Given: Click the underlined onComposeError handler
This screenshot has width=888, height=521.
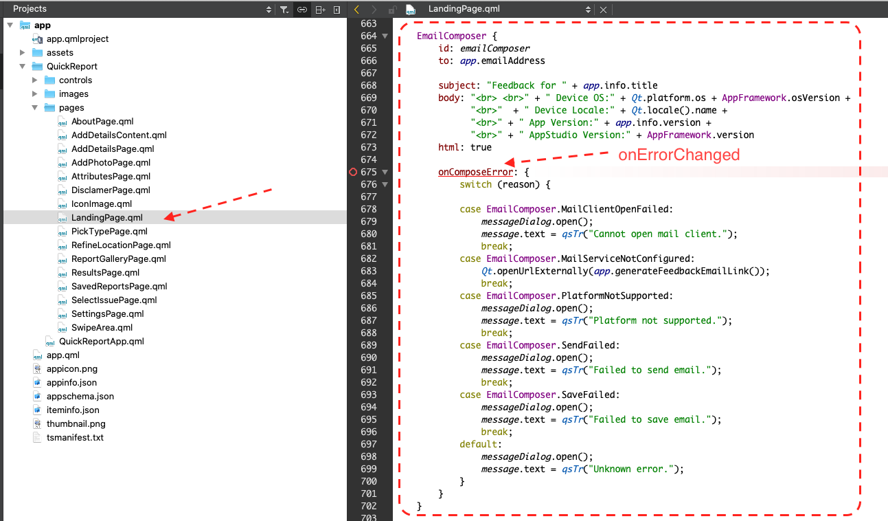Looking at the screenshot, I should pos(475,172).
